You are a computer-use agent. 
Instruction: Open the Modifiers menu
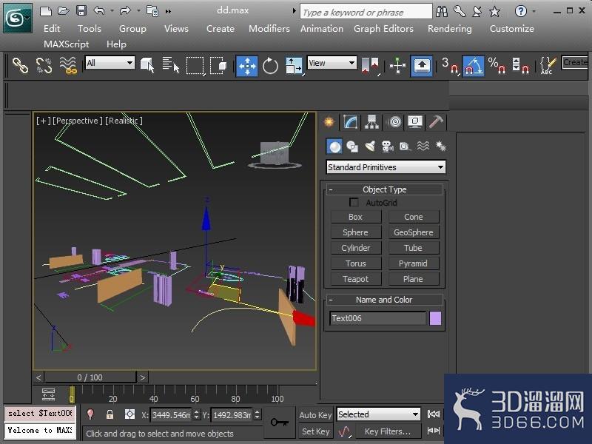click(x=269, y=28)
